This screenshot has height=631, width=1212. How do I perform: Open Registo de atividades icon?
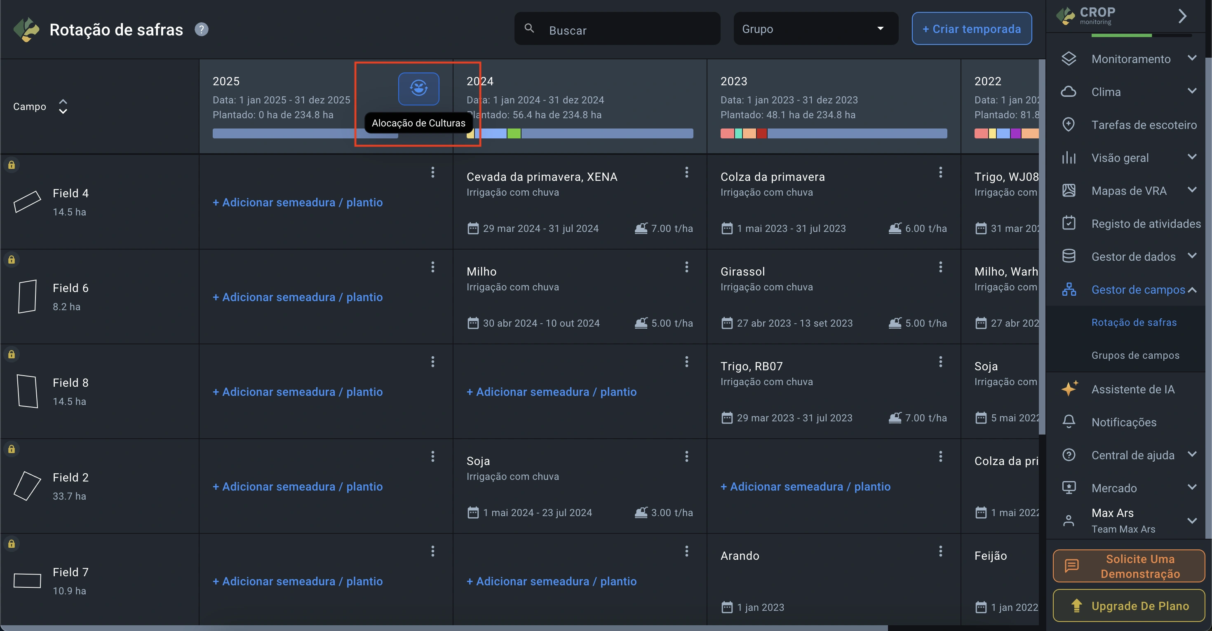1069,223
